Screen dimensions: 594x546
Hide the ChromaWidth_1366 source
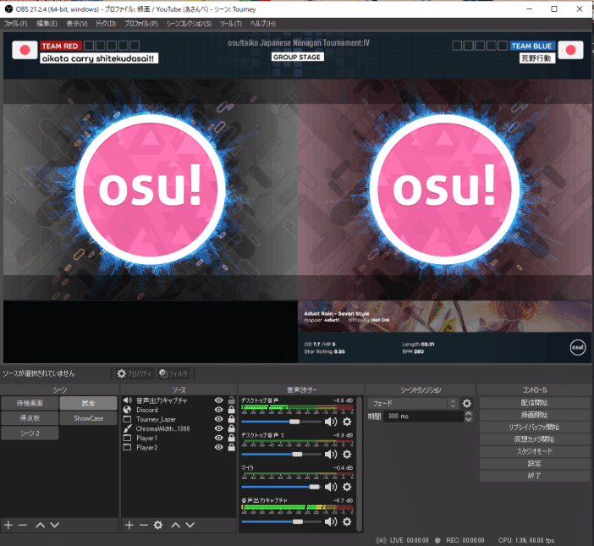click(218, 428)
